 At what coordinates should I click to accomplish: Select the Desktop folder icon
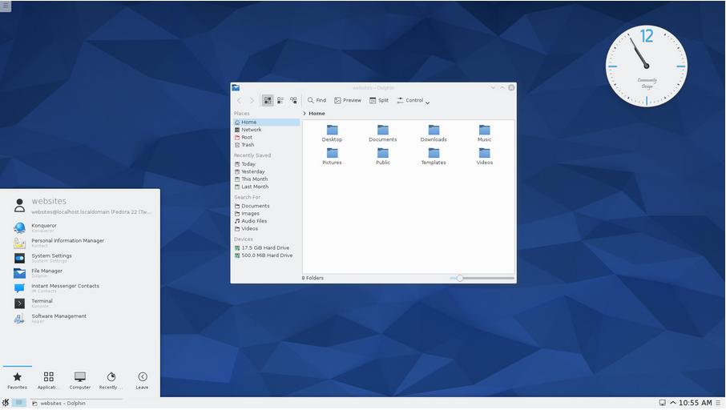point(332,130)
